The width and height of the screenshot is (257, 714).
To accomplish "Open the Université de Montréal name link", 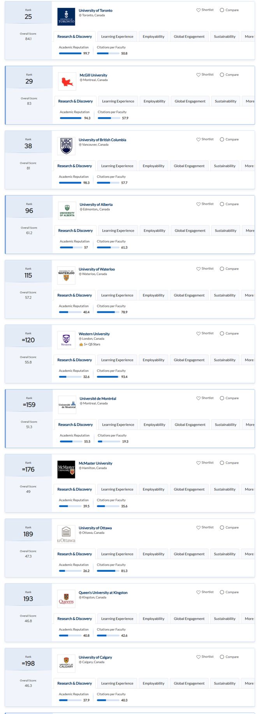I will [x=98, y=398].
